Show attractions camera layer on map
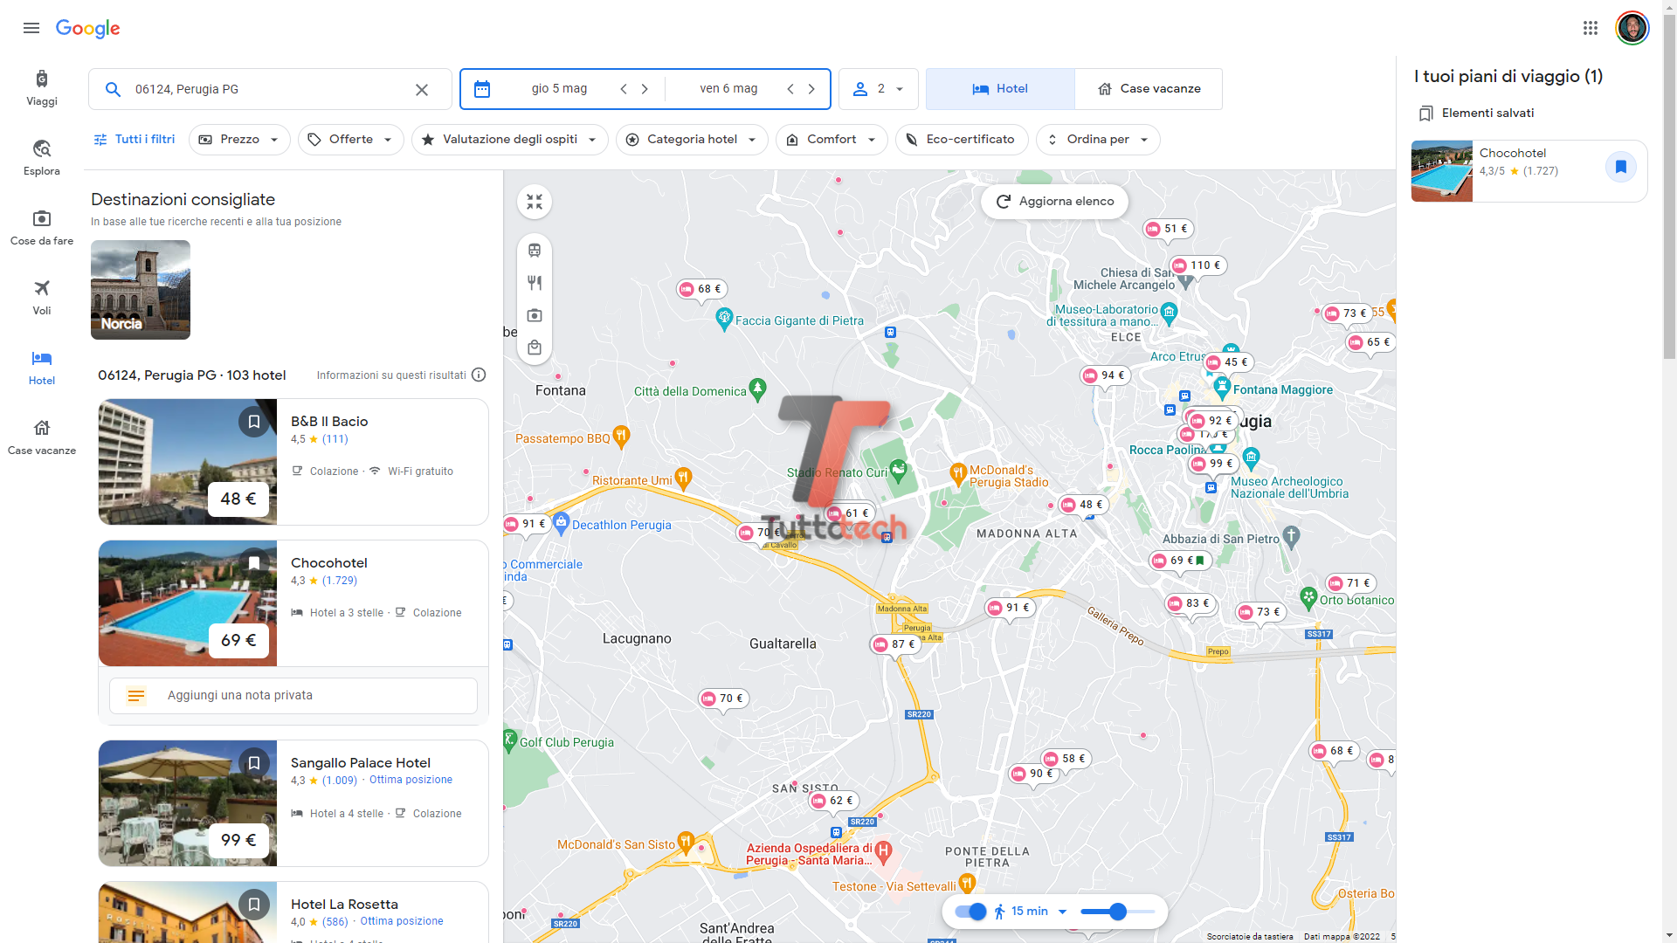Image resolution: width=1677 pixels, height=943 pixels. click(535, 315)
